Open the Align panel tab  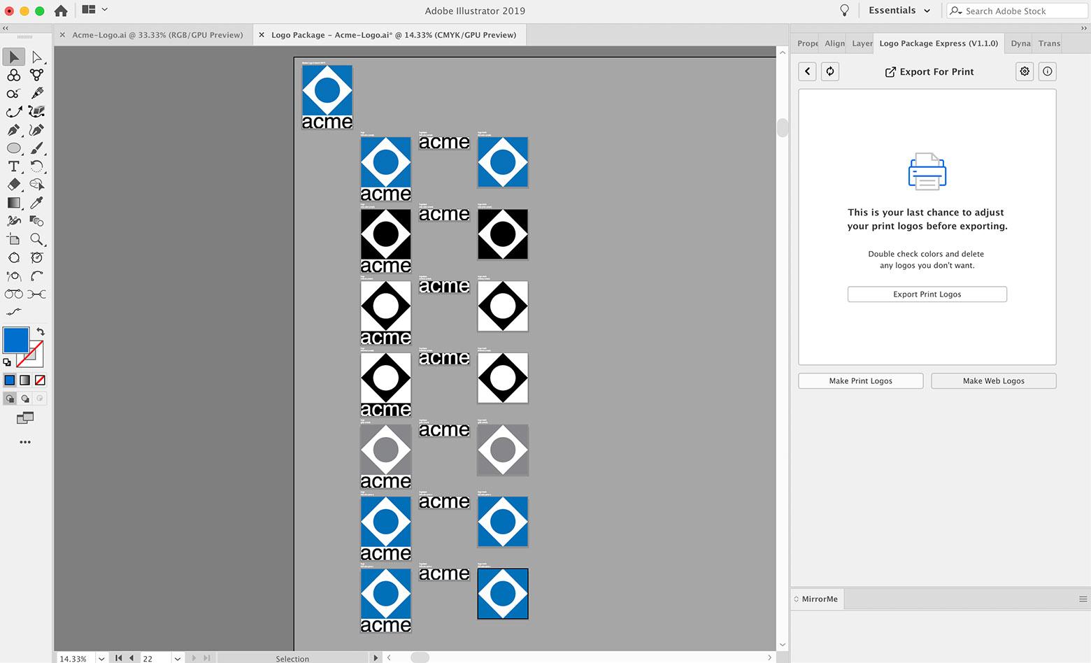(834, 43)
